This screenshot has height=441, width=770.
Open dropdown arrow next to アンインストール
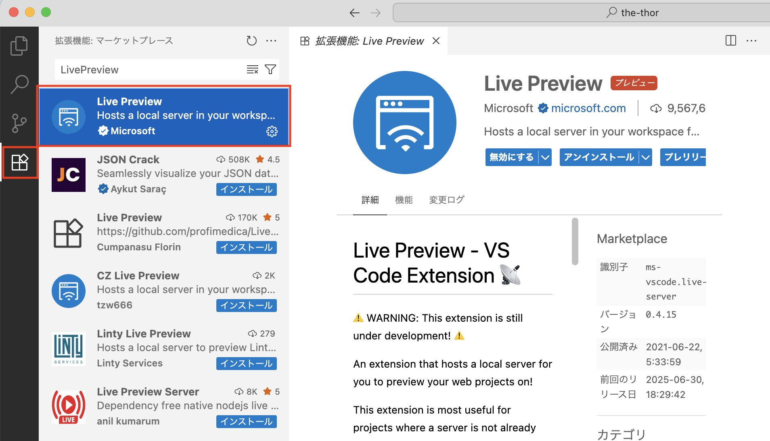click(x=646, y=157)
